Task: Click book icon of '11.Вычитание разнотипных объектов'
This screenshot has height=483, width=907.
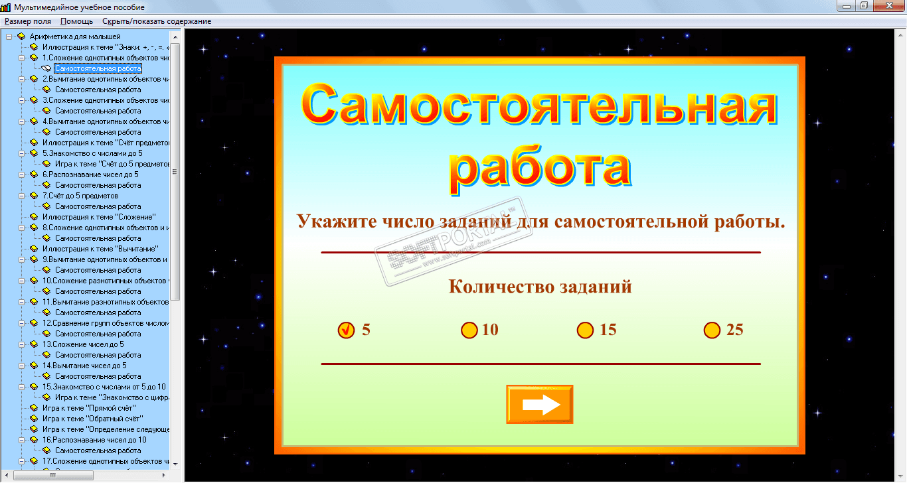Action: pyautogui.click(x=34, y=302)
